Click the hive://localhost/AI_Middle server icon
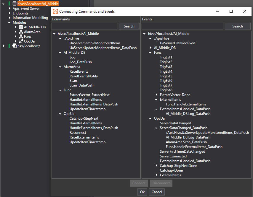This screenshot has height=197, width=253. (14, 4)
